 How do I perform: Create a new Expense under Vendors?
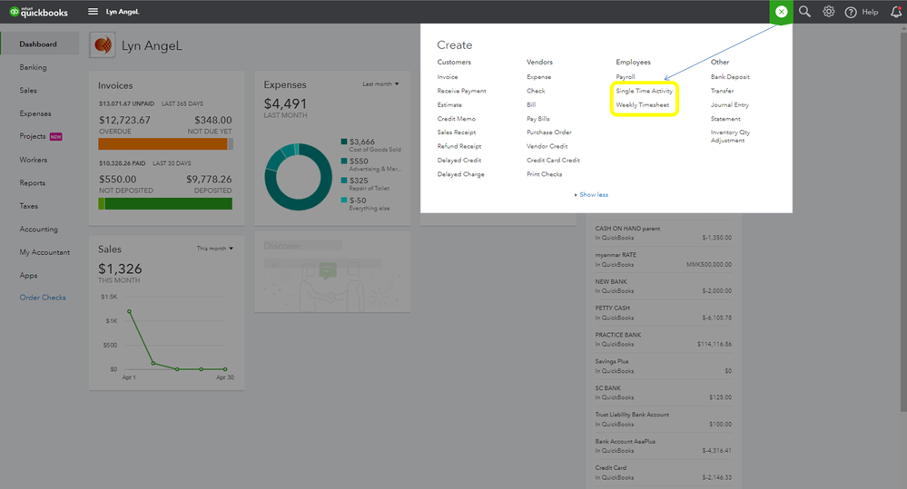point(538,77)
